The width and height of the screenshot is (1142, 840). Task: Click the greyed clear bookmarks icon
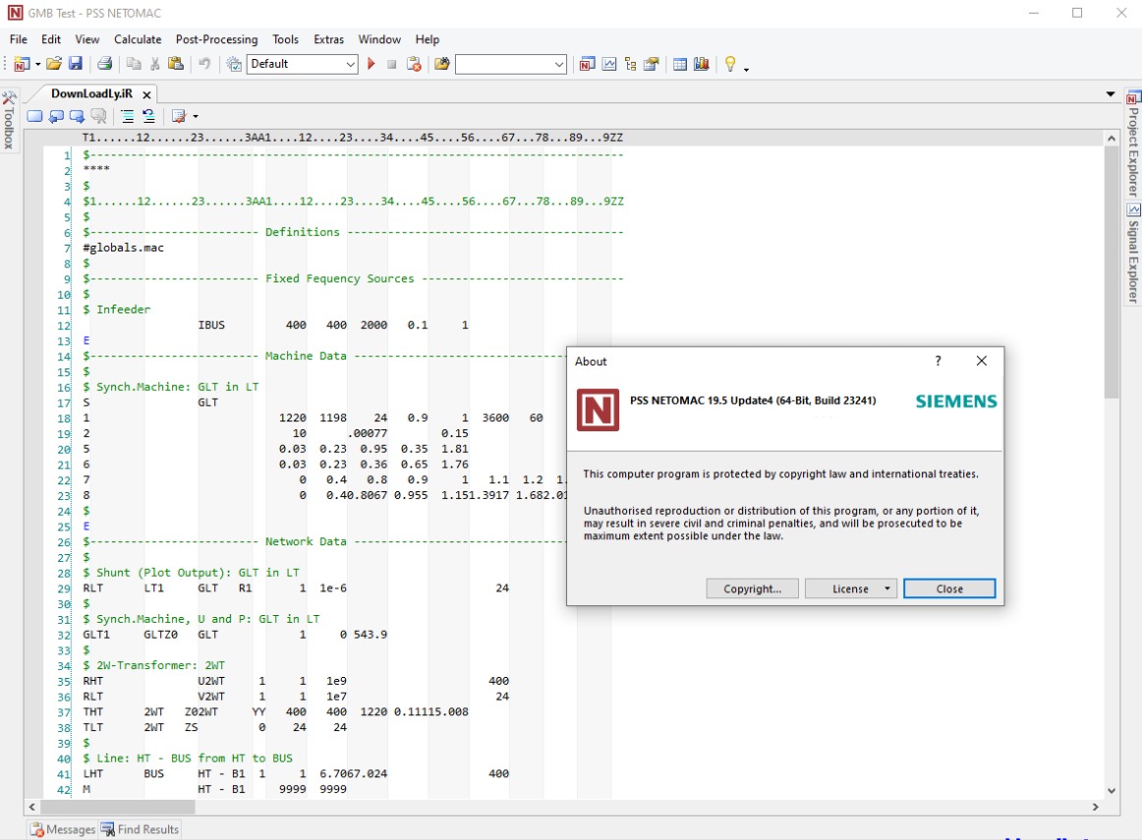pos(98,116)
